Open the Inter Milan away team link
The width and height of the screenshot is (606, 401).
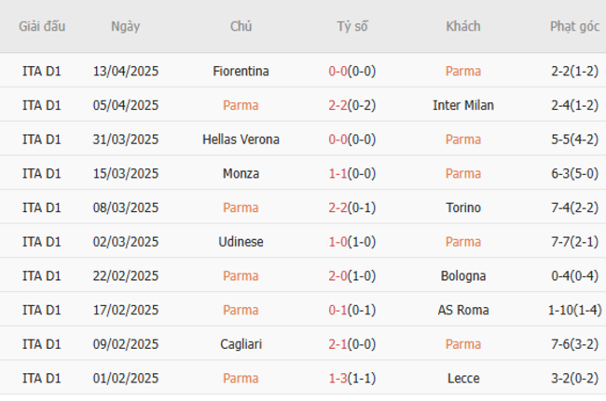tap(463, 105)
